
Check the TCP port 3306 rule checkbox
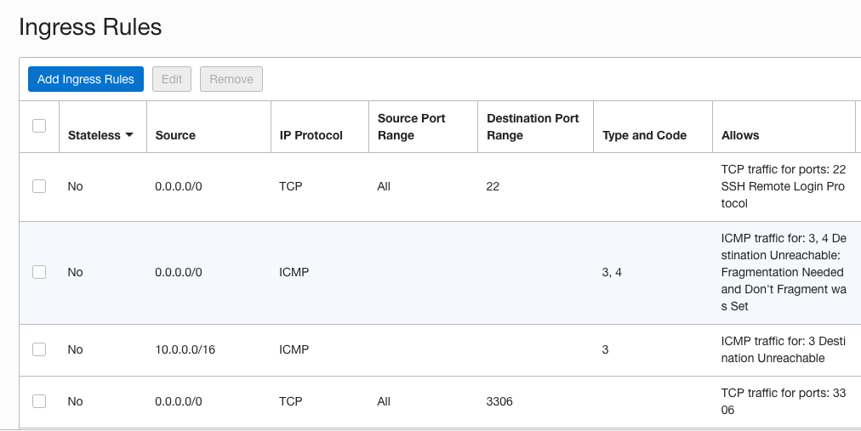click(39, 401)
